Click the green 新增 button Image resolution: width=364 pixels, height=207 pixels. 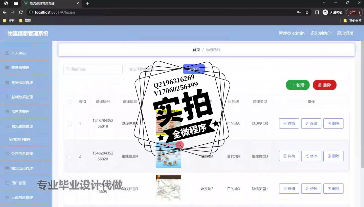[298, 85]
